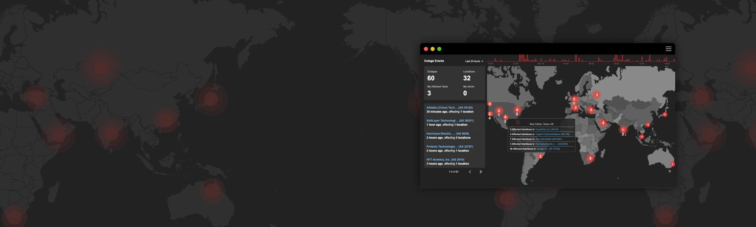756x227 pixels.
Task: Select the 16 outage marker near Singapore
Action: (x=642, y=137)
